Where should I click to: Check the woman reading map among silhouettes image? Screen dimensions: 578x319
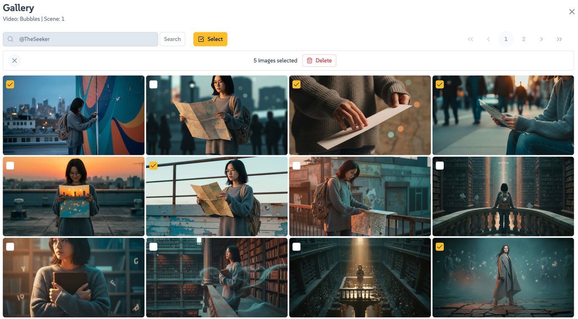click(153, 85)
